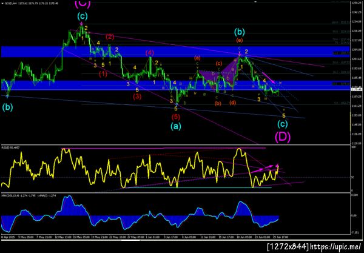Click the 8 Apr 2015 date label
The height and width of the screenshot is (253, 364).
(x=7, y=237)
